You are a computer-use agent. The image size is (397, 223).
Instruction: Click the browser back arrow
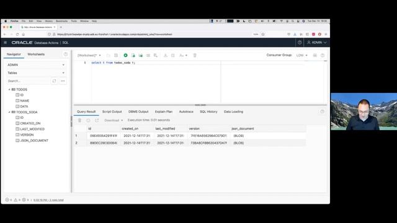5,34
